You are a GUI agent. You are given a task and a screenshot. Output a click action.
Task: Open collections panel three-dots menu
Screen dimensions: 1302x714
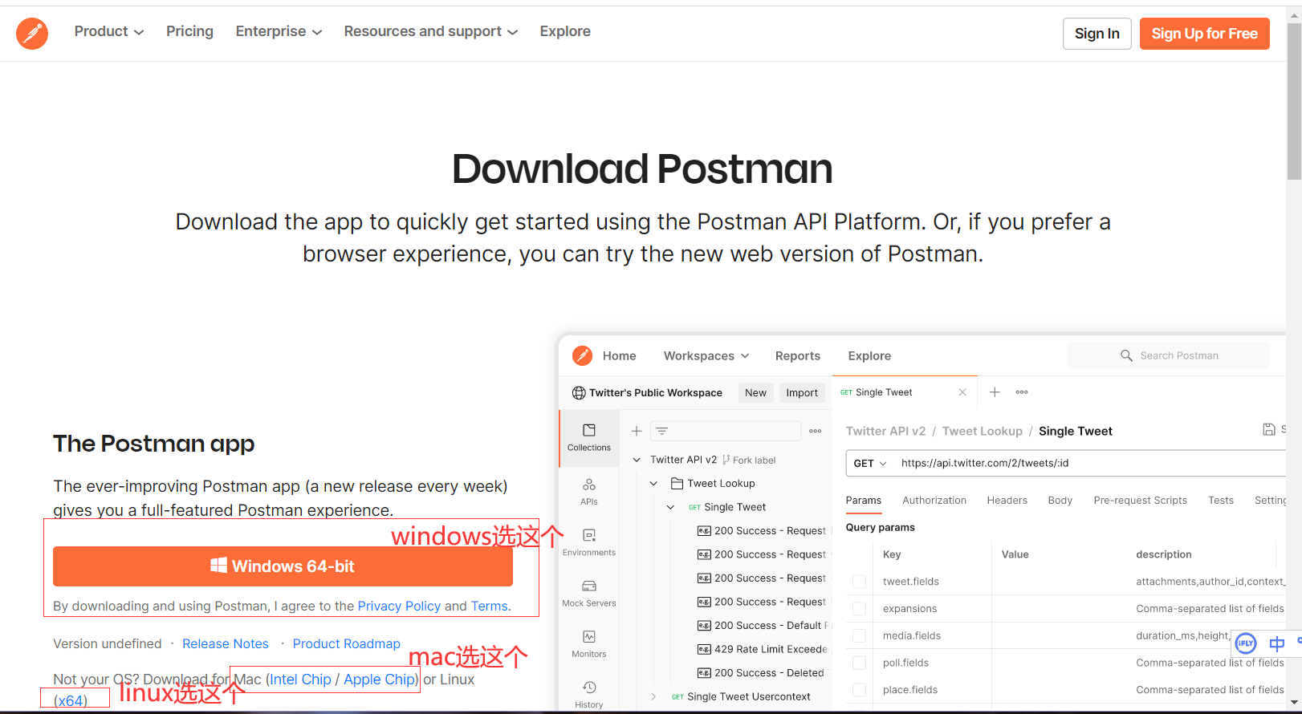[x=816, y=431]
